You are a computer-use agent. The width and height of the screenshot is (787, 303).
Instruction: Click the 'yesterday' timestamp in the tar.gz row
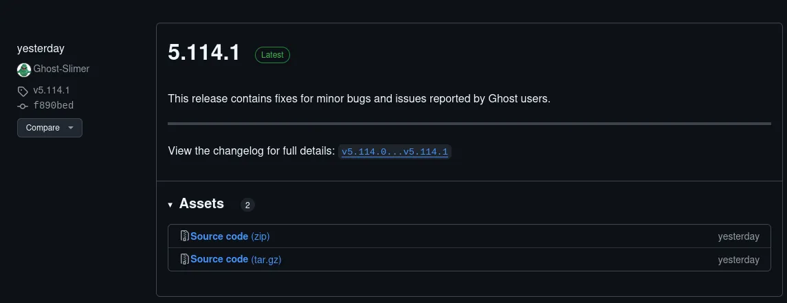[x=738, y=260]
